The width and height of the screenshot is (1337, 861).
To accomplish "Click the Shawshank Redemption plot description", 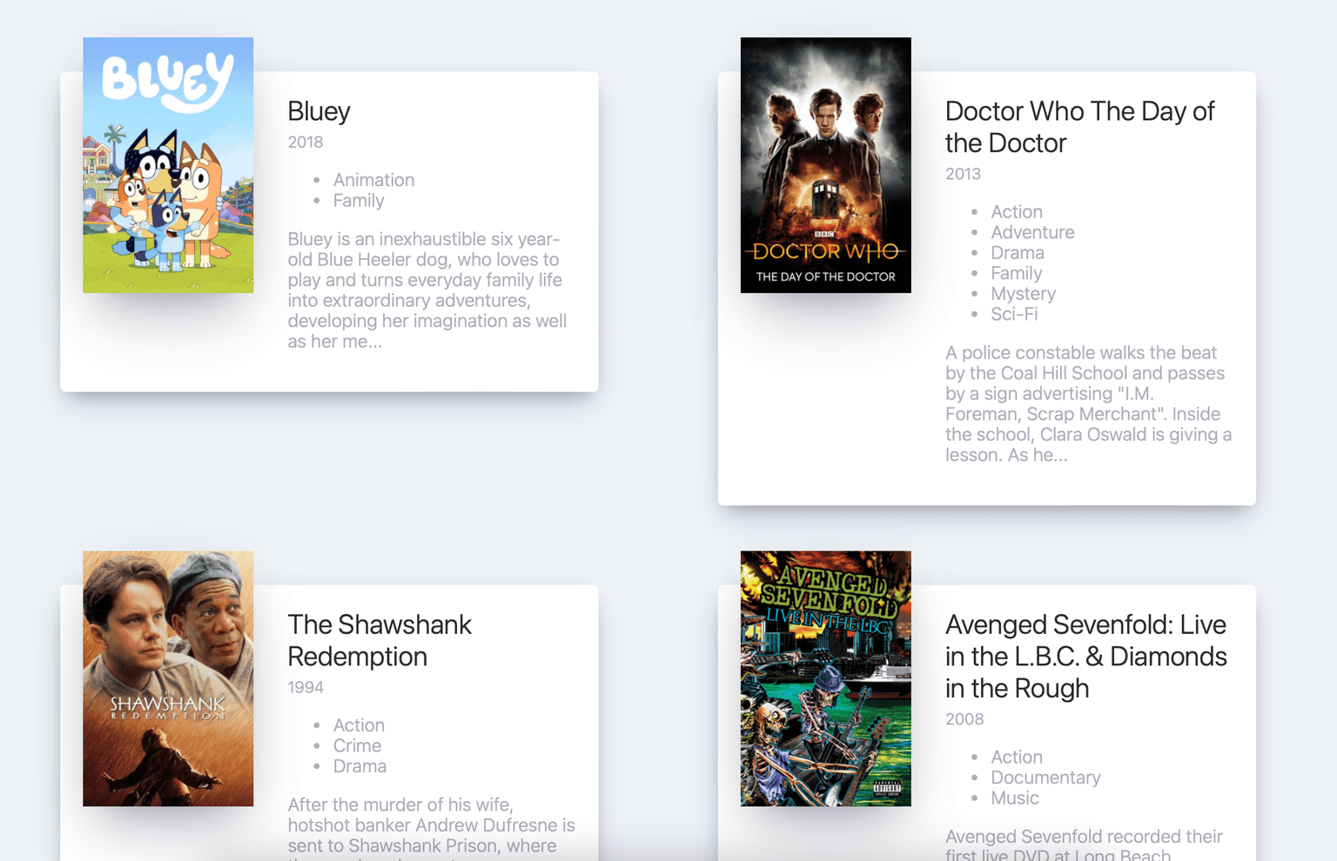I will 432,828.
